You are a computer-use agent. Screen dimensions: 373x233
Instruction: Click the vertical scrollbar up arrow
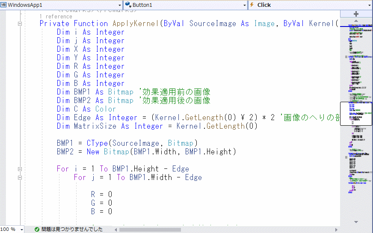[356, 21]
